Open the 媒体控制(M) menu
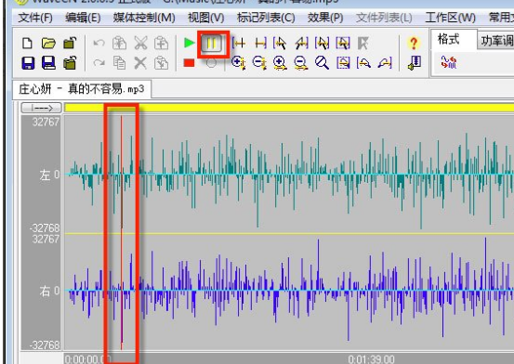 tap(144, 18)
